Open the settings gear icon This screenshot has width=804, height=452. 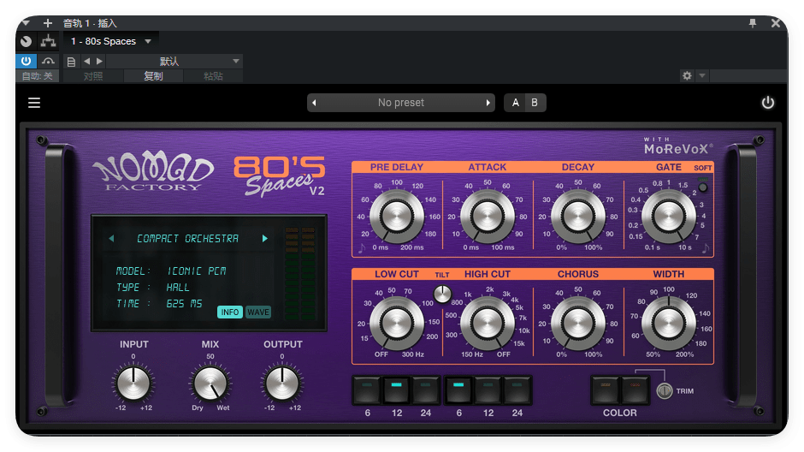point(687,75)
